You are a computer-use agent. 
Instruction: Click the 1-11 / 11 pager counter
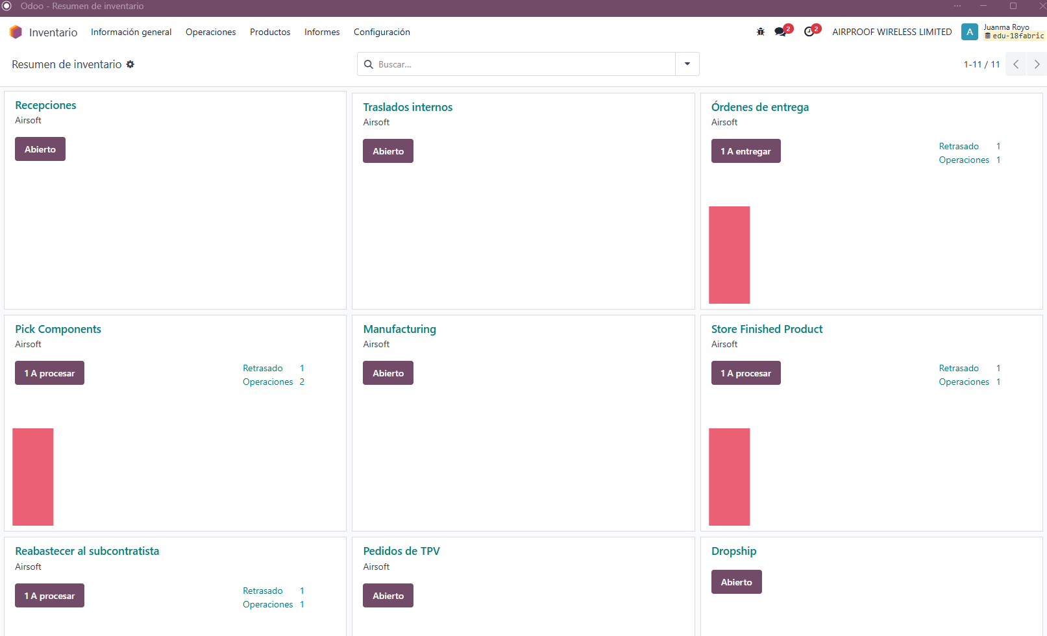coord(981,64)
